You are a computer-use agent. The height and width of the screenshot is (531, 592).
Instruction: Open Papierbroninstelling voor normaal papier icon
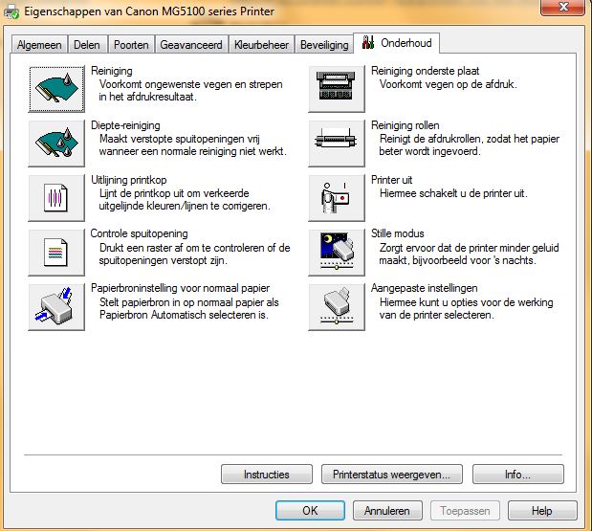56,307
